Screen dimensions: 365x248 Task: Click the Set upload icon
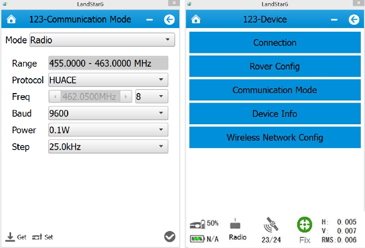(37, 237)
